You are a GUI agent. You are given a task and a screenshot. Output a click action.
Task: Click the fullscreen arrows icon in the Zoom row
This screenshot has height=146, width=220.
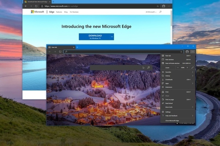[x=192, y=68]
